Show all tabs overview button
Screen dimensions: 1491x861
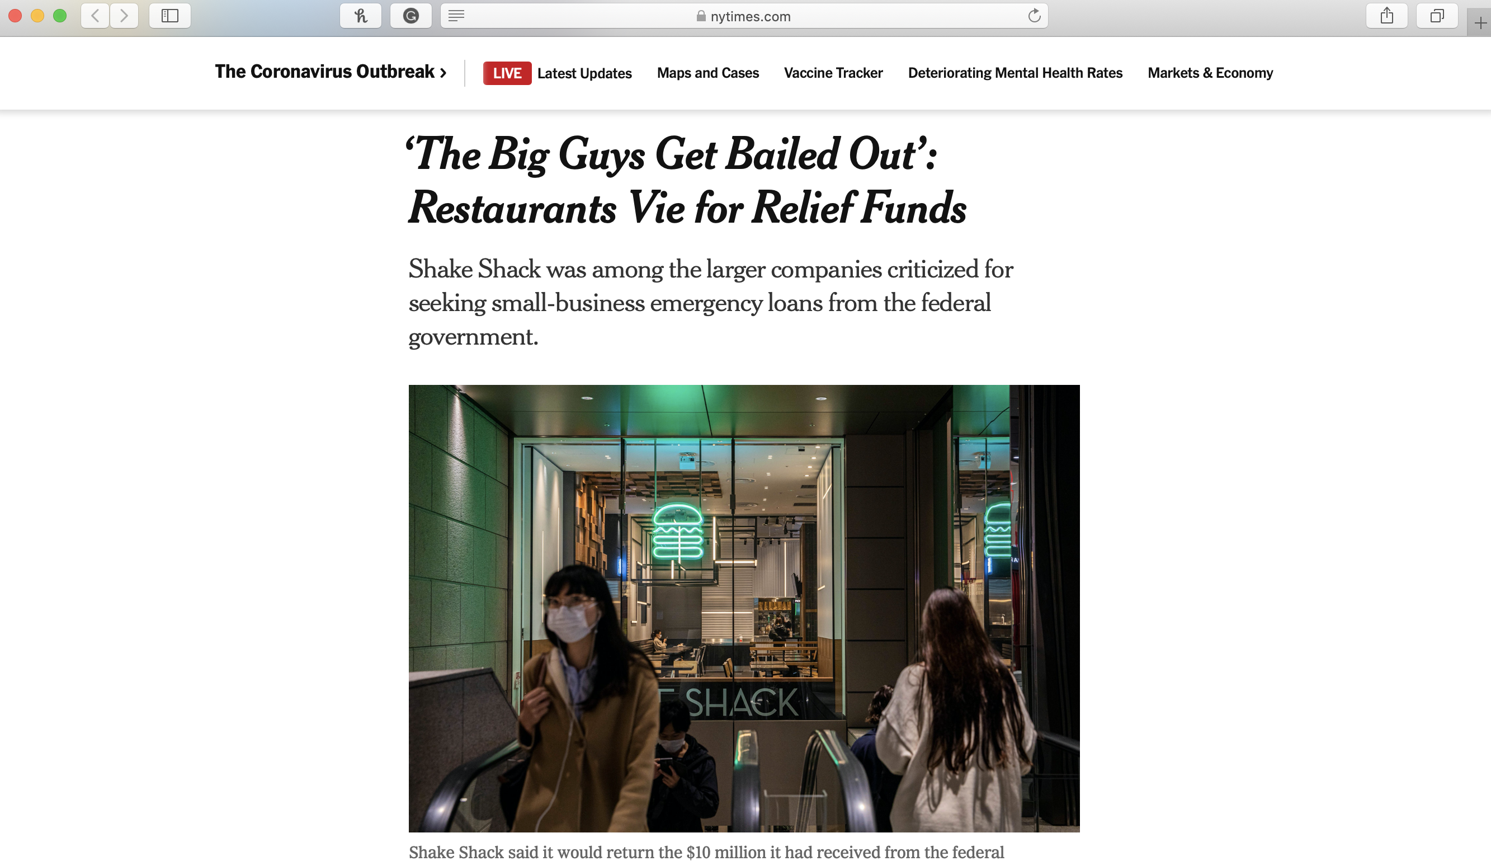[1437, 16]
